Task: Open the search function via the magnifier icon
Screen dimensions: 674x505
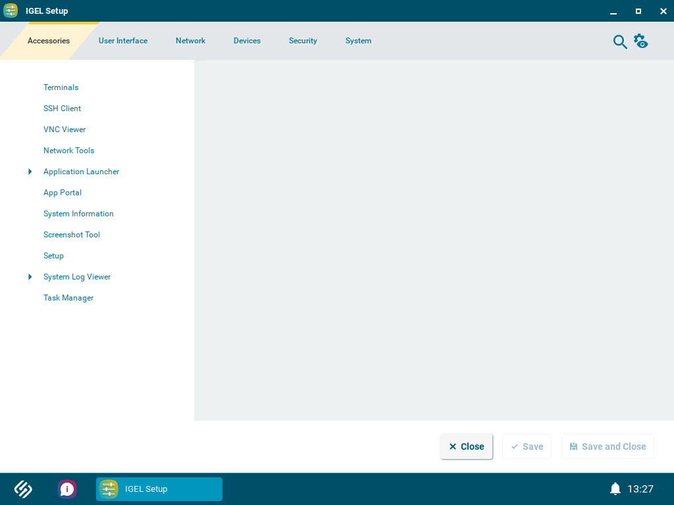Action: (619, 41)
